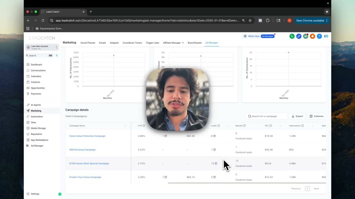The width and height of the screenshot is (355, 199).
Task: Click the Search for a campaign field
Action: [266, 116]
